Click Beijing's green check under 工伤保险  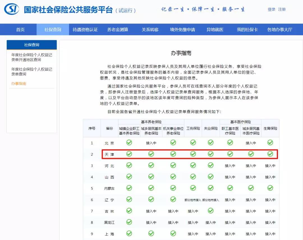tap(193, 143)
